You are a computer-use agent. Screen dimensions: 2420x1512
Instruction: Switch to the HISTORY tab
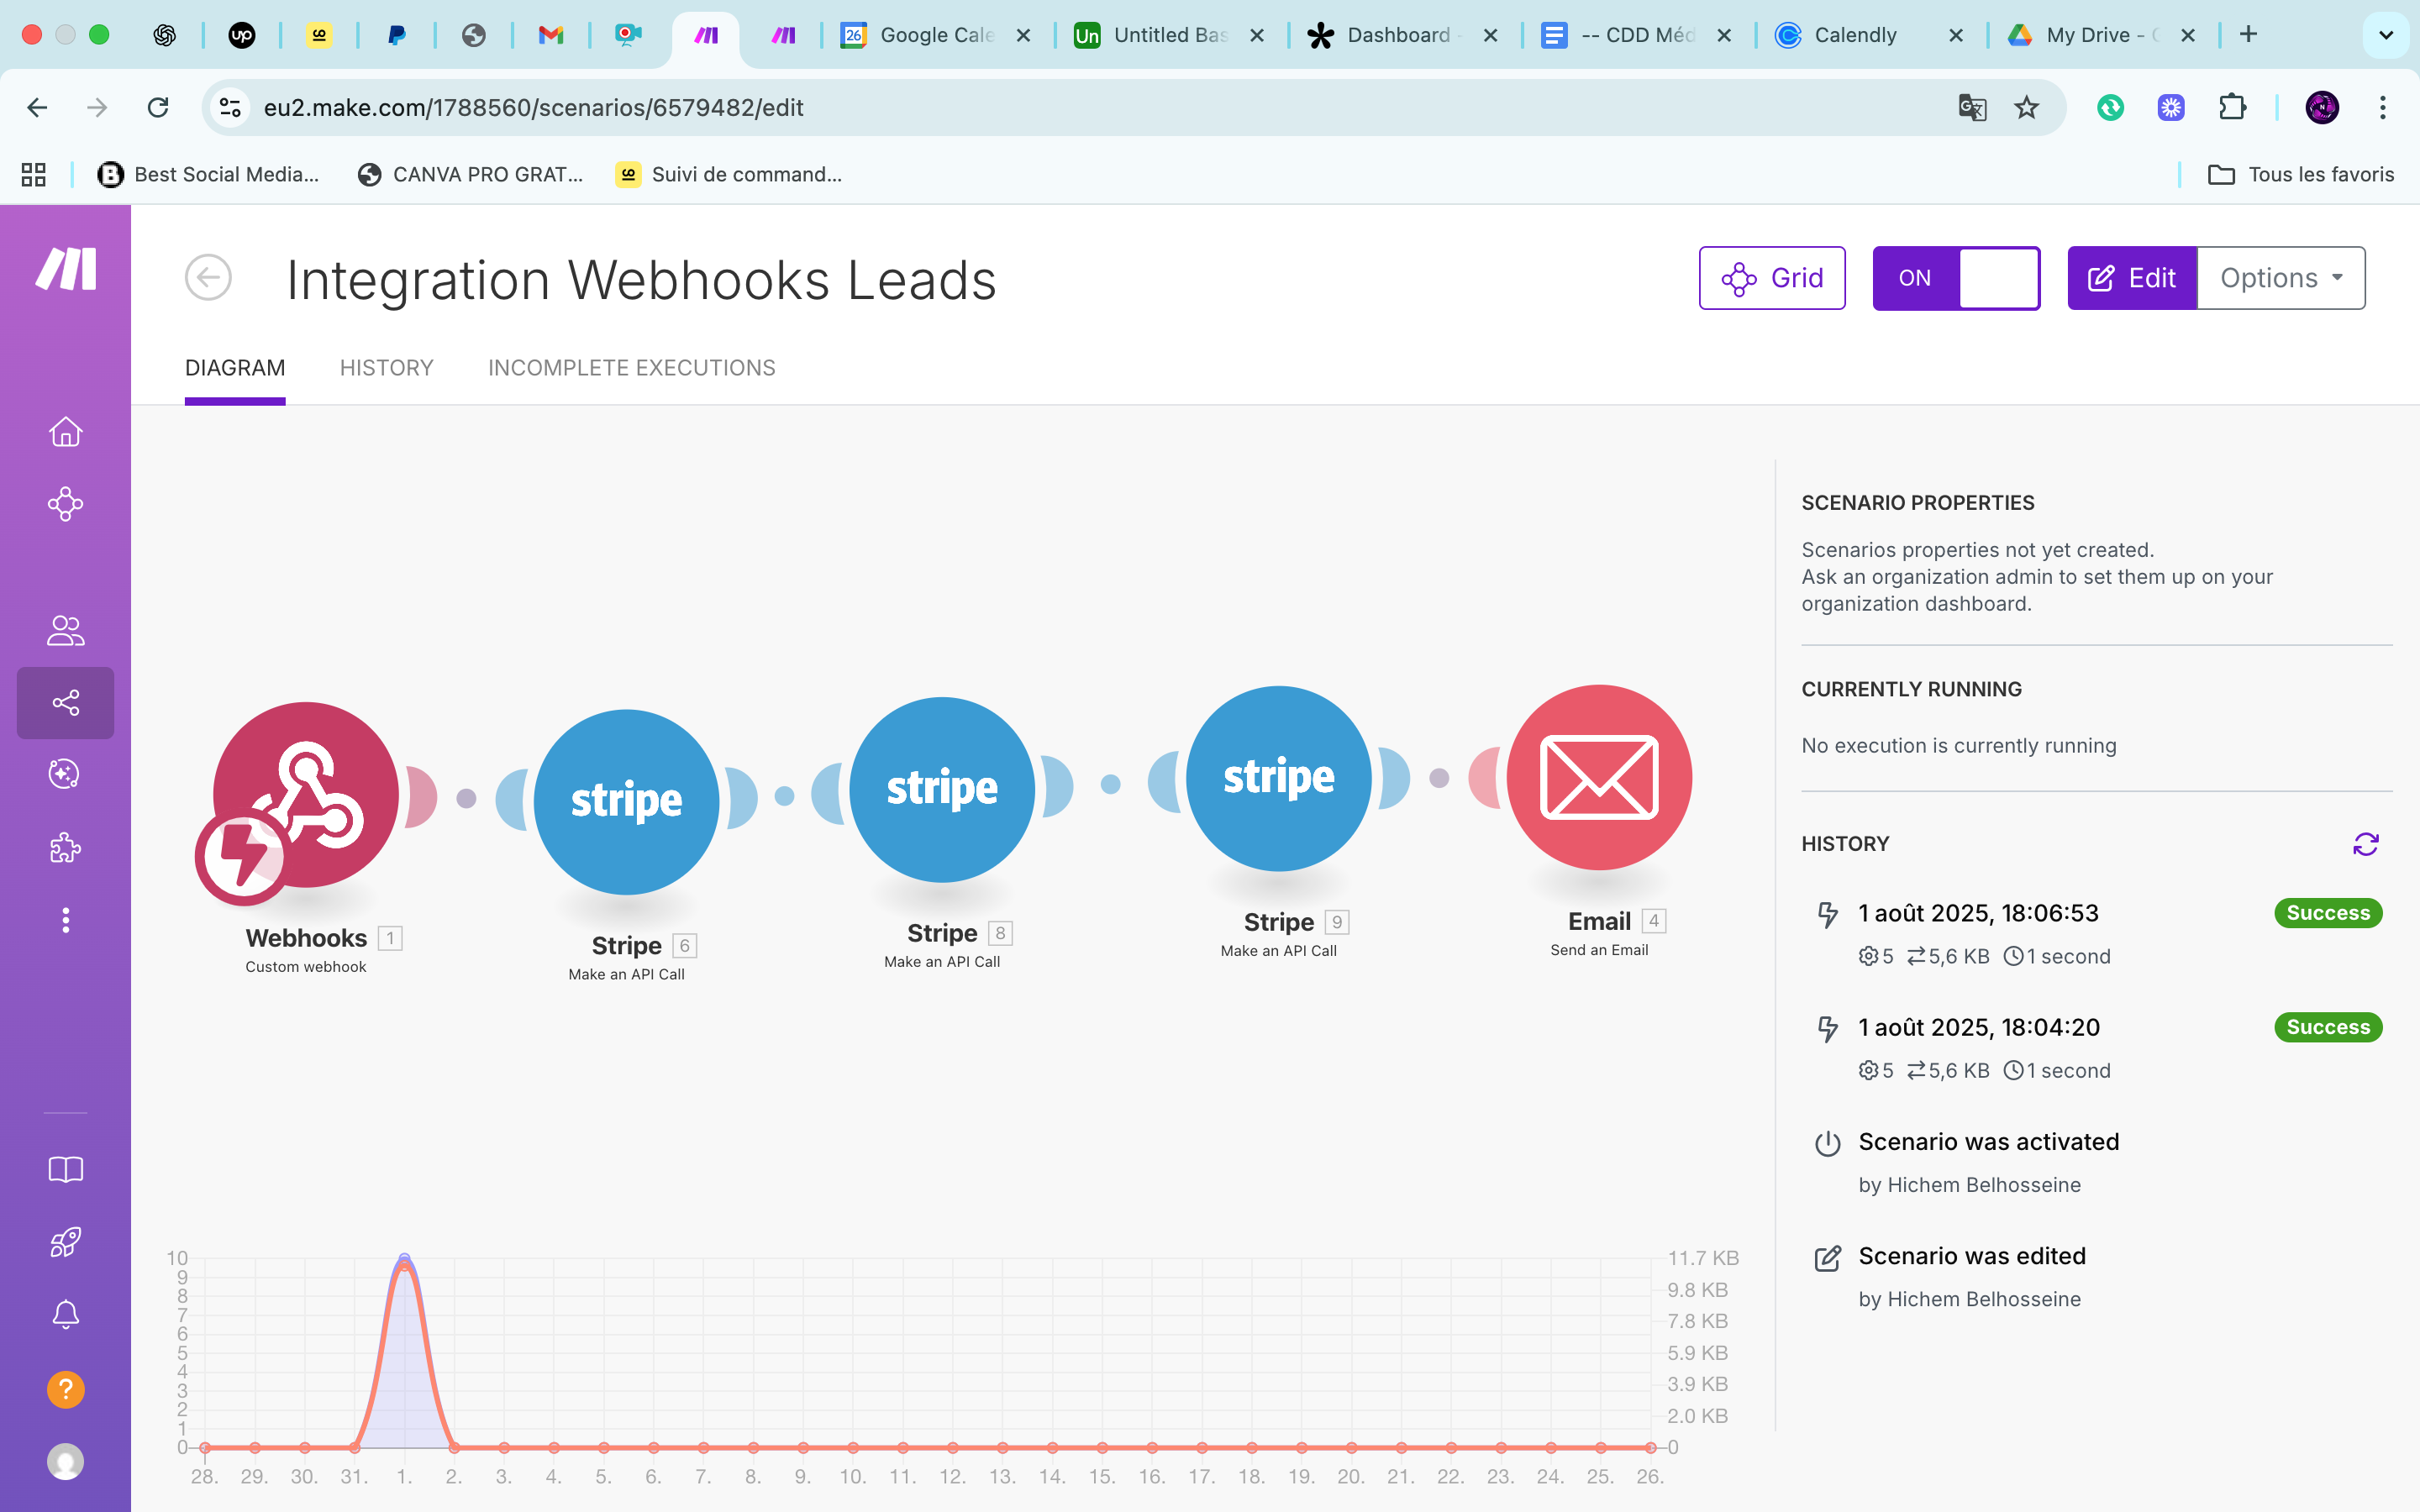click(386, 368)
